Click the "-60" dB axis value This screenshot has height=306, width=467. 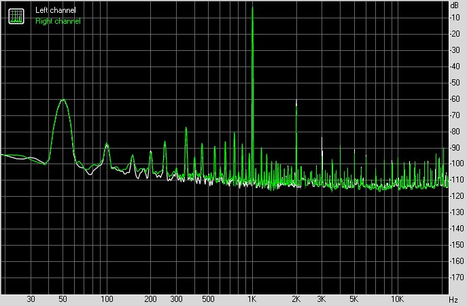click(455, 99)
